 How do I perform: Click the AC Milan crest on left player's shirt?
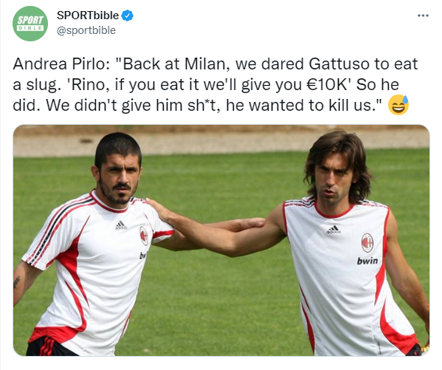coord(144,236)
